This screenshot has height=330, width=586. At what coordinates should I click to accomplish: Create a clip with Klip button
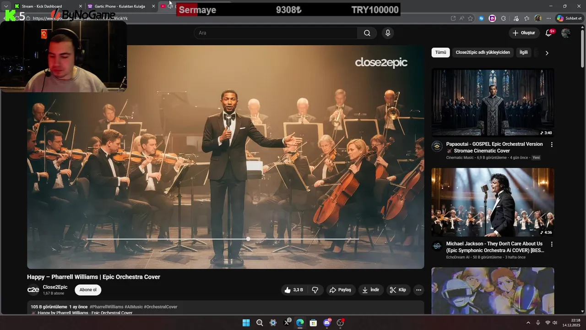pos(398,290)
